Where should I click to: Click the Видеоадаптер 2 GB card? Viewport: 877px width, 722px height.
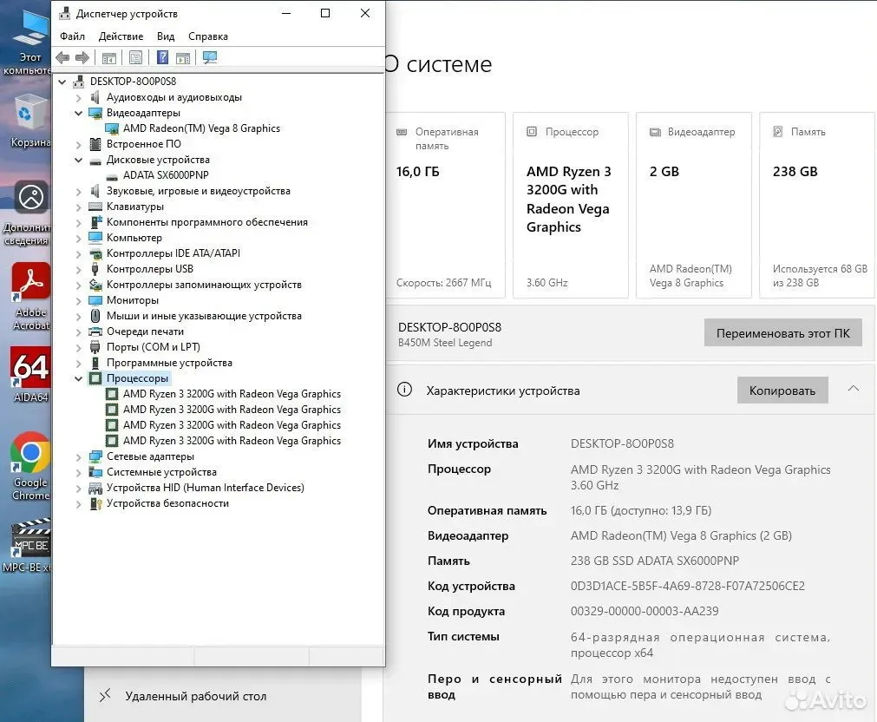tap(694, 206)
